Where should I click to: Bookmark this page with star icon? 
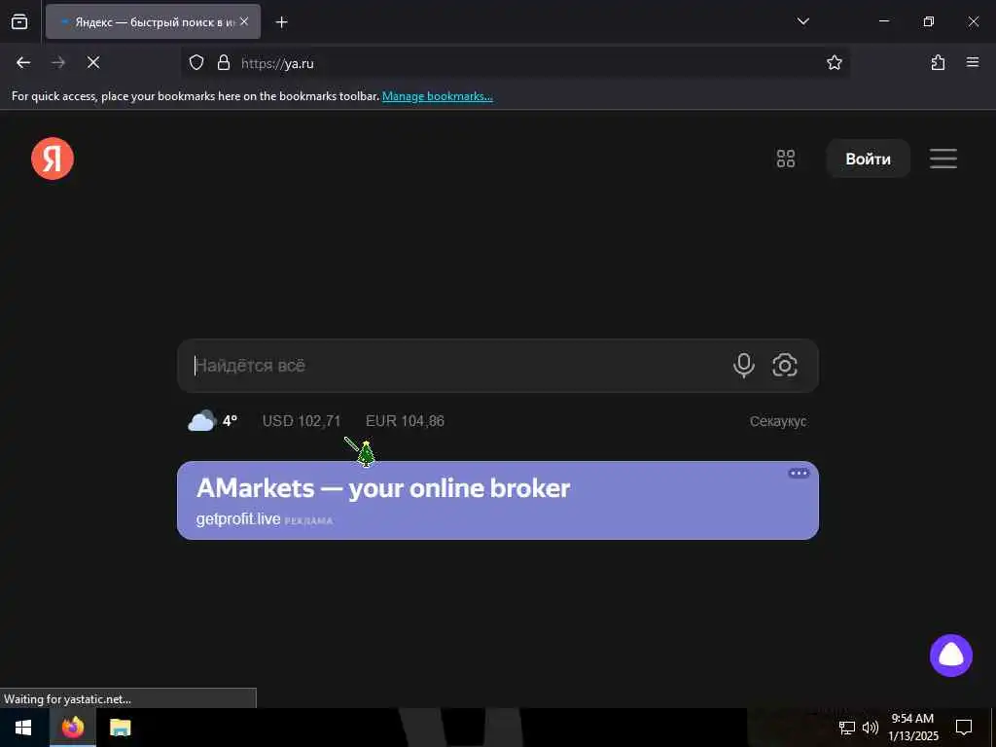834,62
